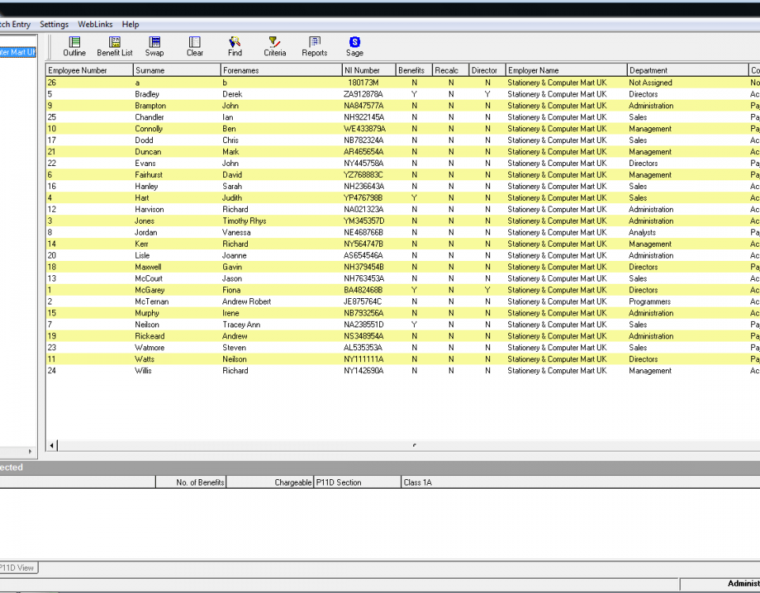Open the Settings menu
Screen dimensions: 760x593
(x=54, y=25)
